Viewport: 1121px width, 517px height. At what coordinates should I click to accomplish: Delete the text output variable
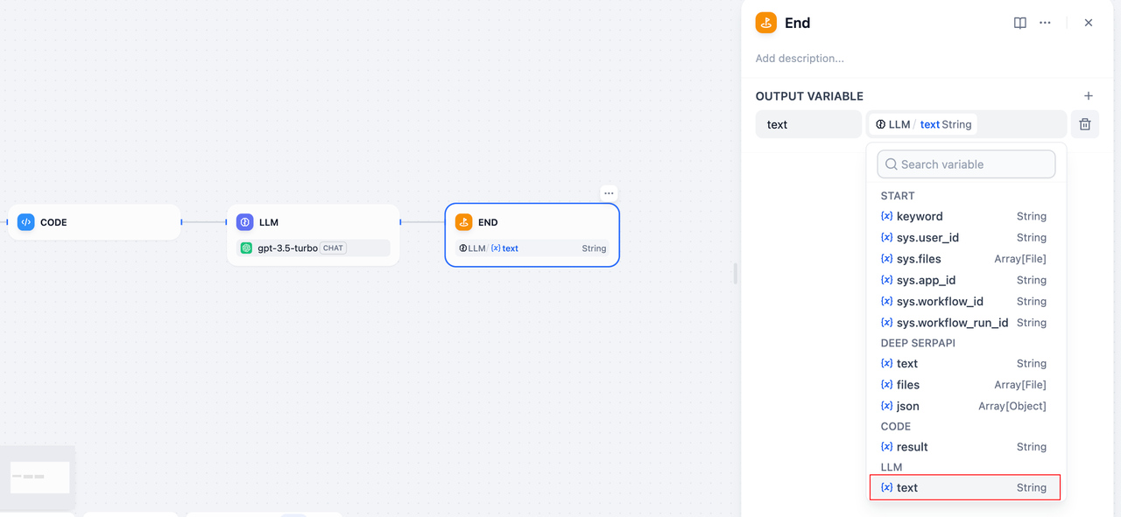click(x=1085, y=124)
